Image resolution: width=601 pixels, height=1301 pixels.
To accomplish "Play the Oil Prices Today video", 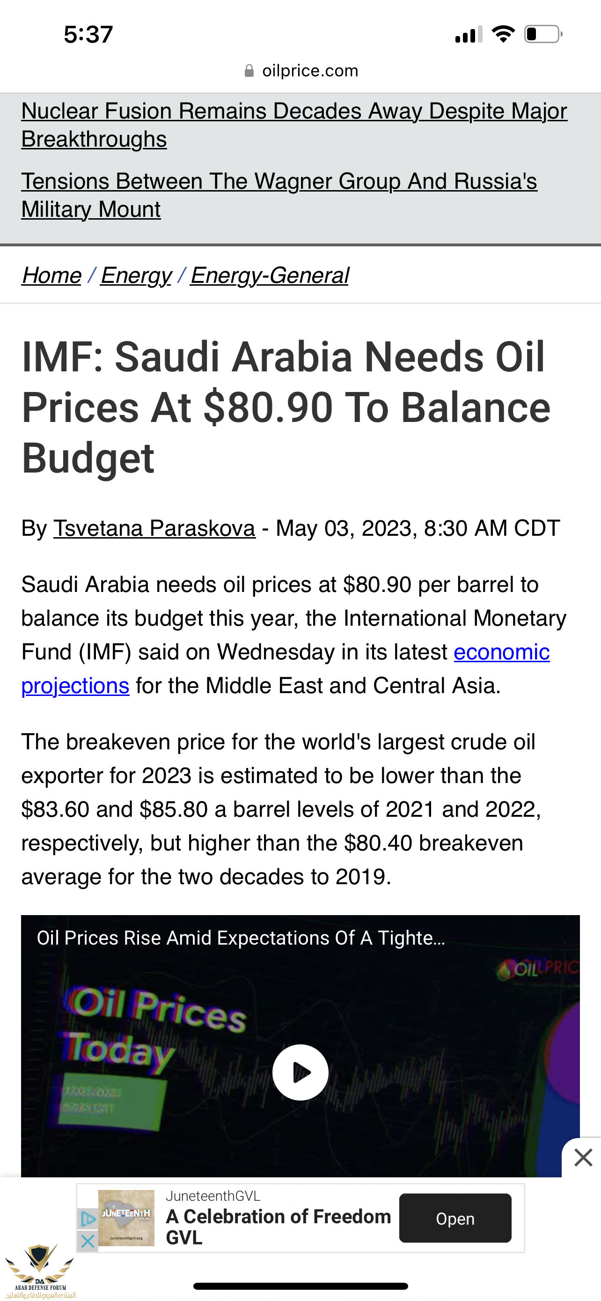I will click(300, 1072).
